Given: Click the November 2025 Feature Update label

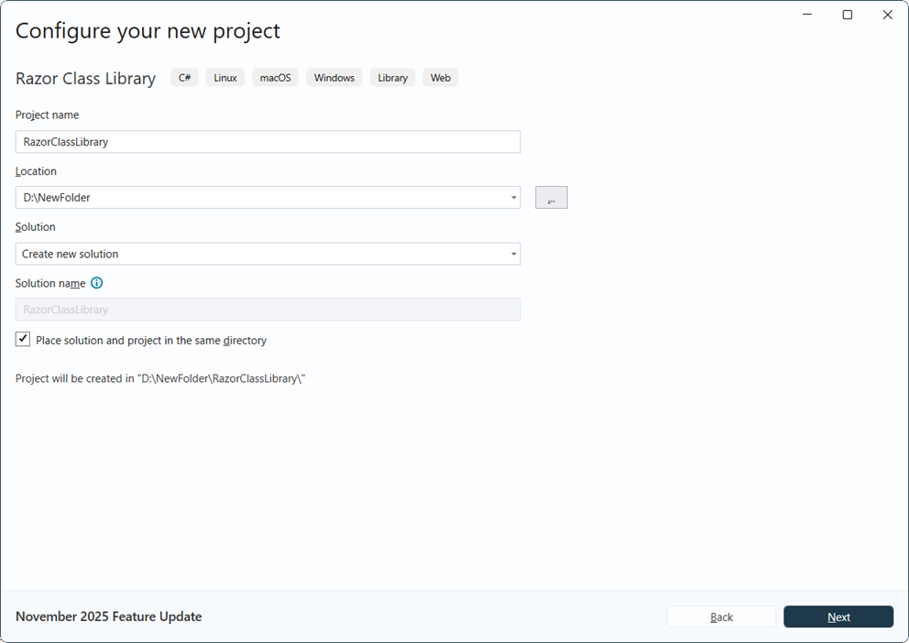Looking at the screenshot, I should pyautogui.click(x=108, y=616).
